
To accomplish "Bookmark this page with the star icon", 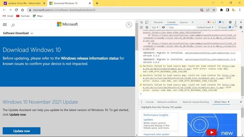I will tap(214, 10).
